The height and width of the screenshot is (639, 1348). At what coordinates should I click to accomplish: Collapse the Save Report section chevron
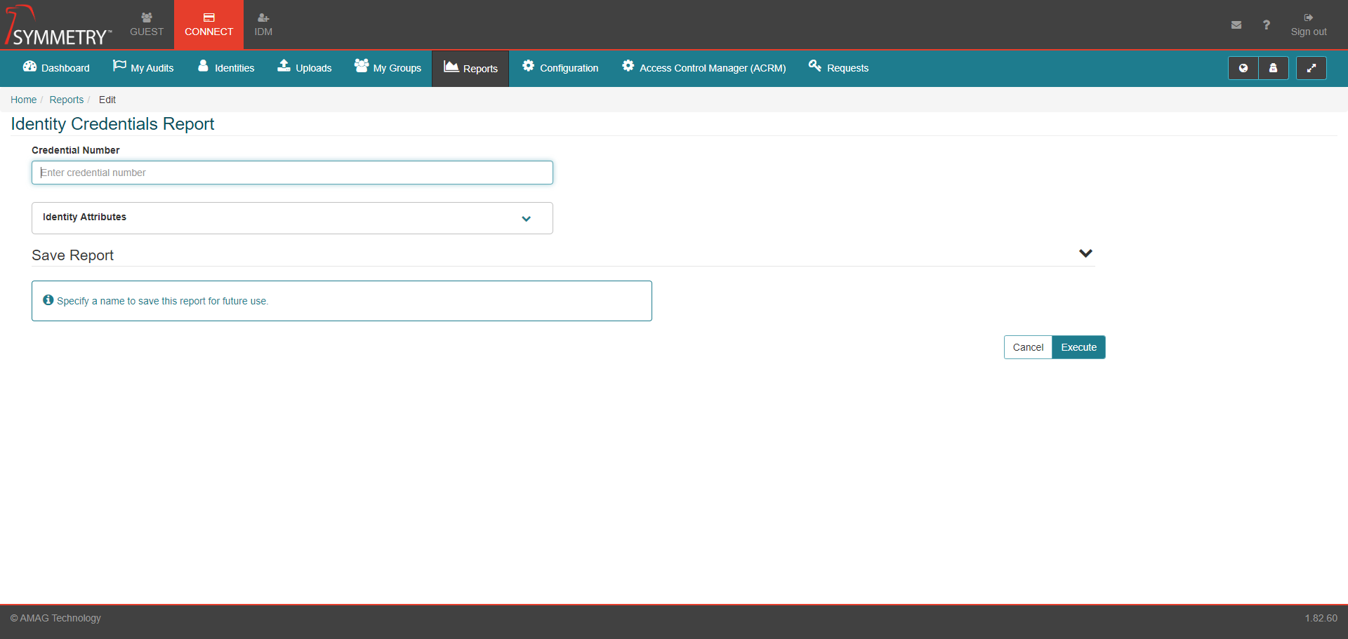pos(1085,253)
